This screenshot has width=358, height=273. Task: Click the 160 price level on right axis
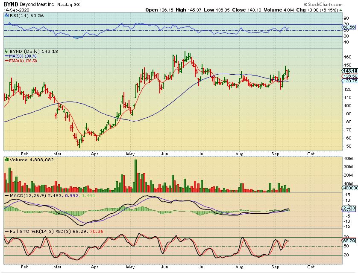coord(347,57)
